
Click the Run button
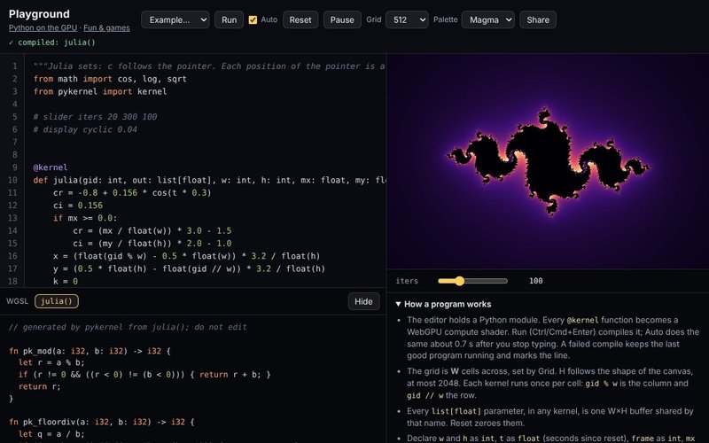click(229, 19)
